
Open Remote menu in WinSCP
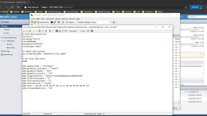click(72, 19)
